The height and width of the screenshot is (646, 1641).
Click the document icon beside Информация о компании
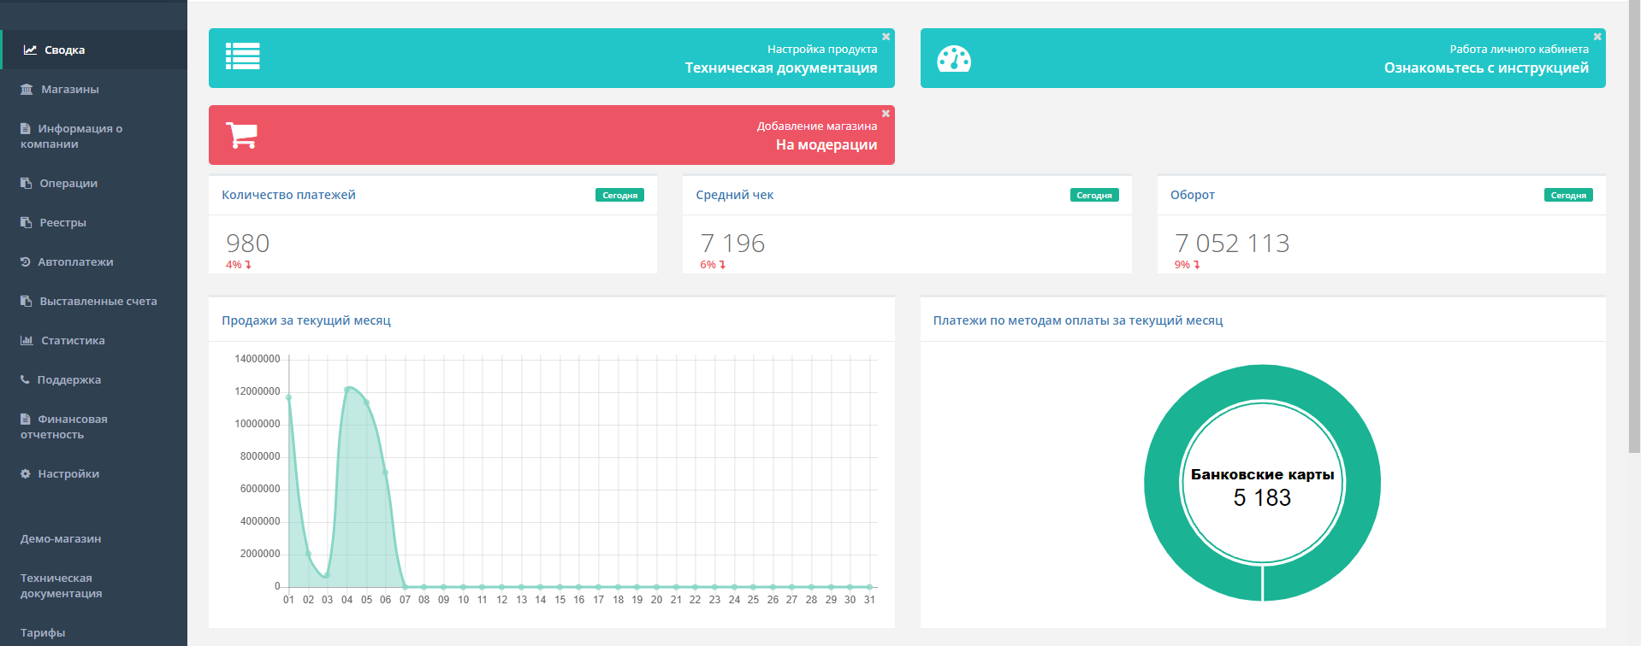[x=26, y=128]
